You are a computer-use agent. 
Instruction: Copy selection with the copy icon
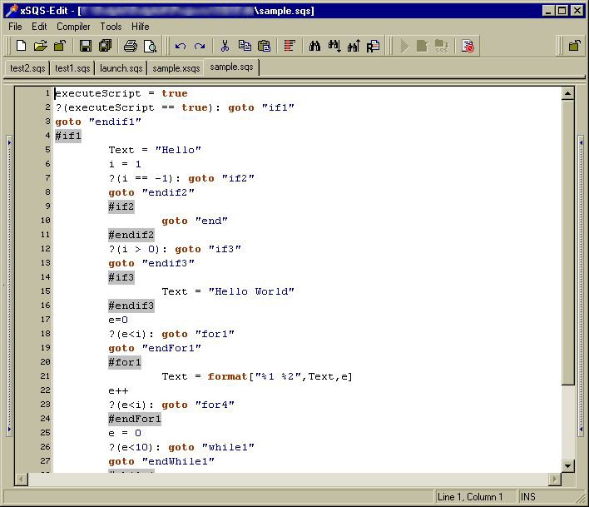[245, 46]
